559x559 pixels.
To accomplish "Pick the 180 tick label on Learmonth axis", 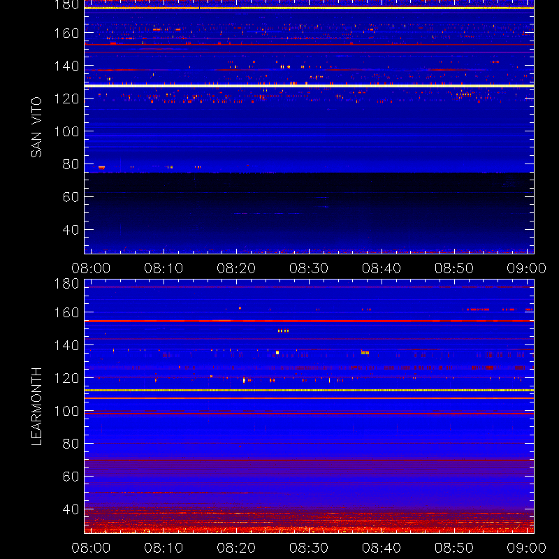I will point(66,284).
